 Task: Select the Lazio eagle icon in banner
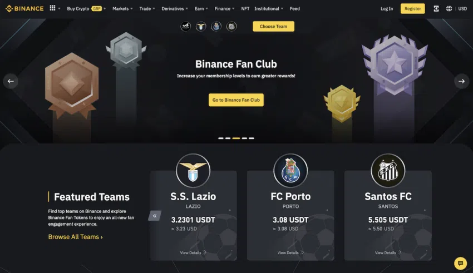(201, 27)
